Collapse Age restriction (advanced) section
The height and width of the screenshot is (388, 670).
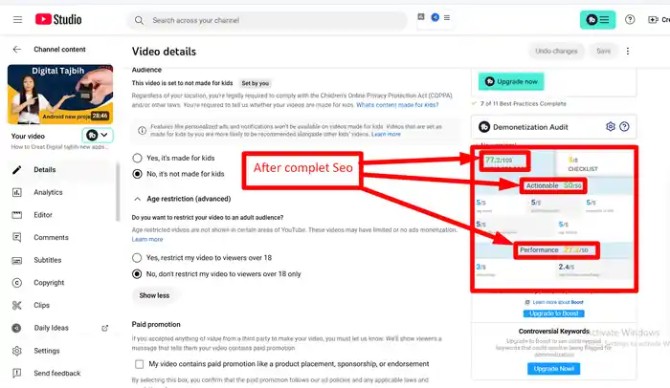click(137, 199)
